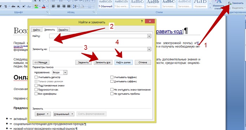
Task: Enable Подстановочные знаки checkbox
Action: (36, 85)
